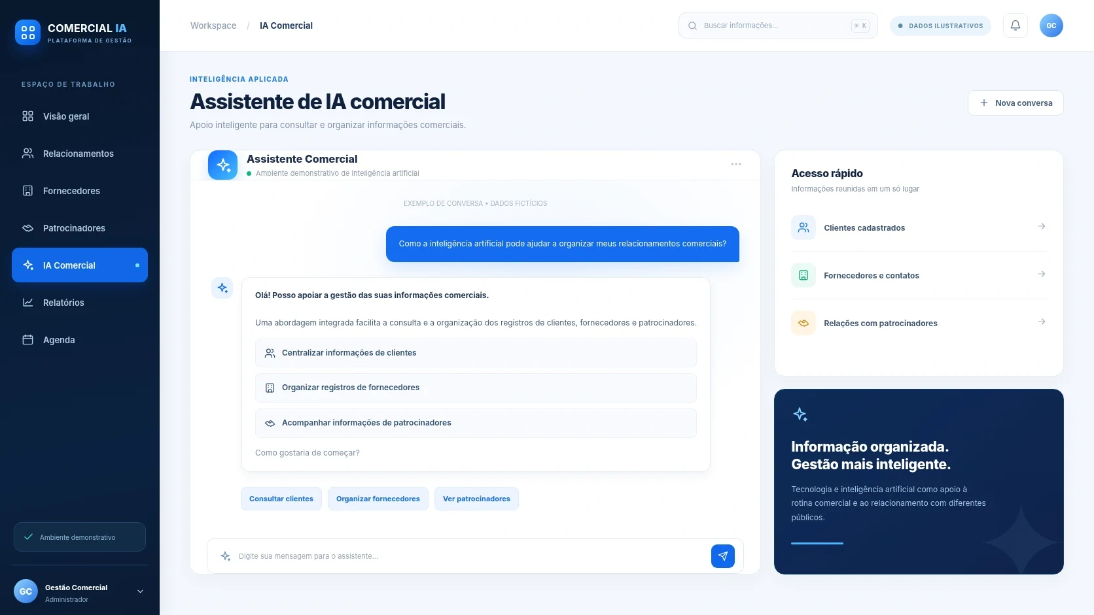The image size is (1094, 615).
Task: Click the Acesso rápido heading
Action: tap(827, 173)
